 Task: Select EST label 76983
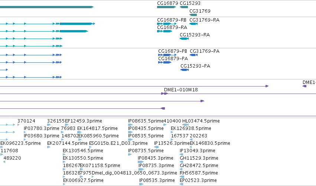pos(68,128)
